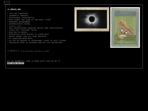Open the moth painting image
Image resolution: width=148 pixels, height=111 pixels.
point(125,27)
